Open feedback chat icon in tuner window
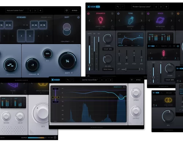This screenshot has height=147, width=183. (67, 11)
